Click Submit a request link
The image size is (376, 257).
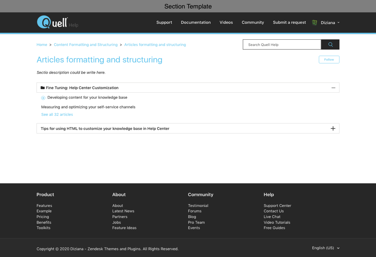(x=289, y=22)
